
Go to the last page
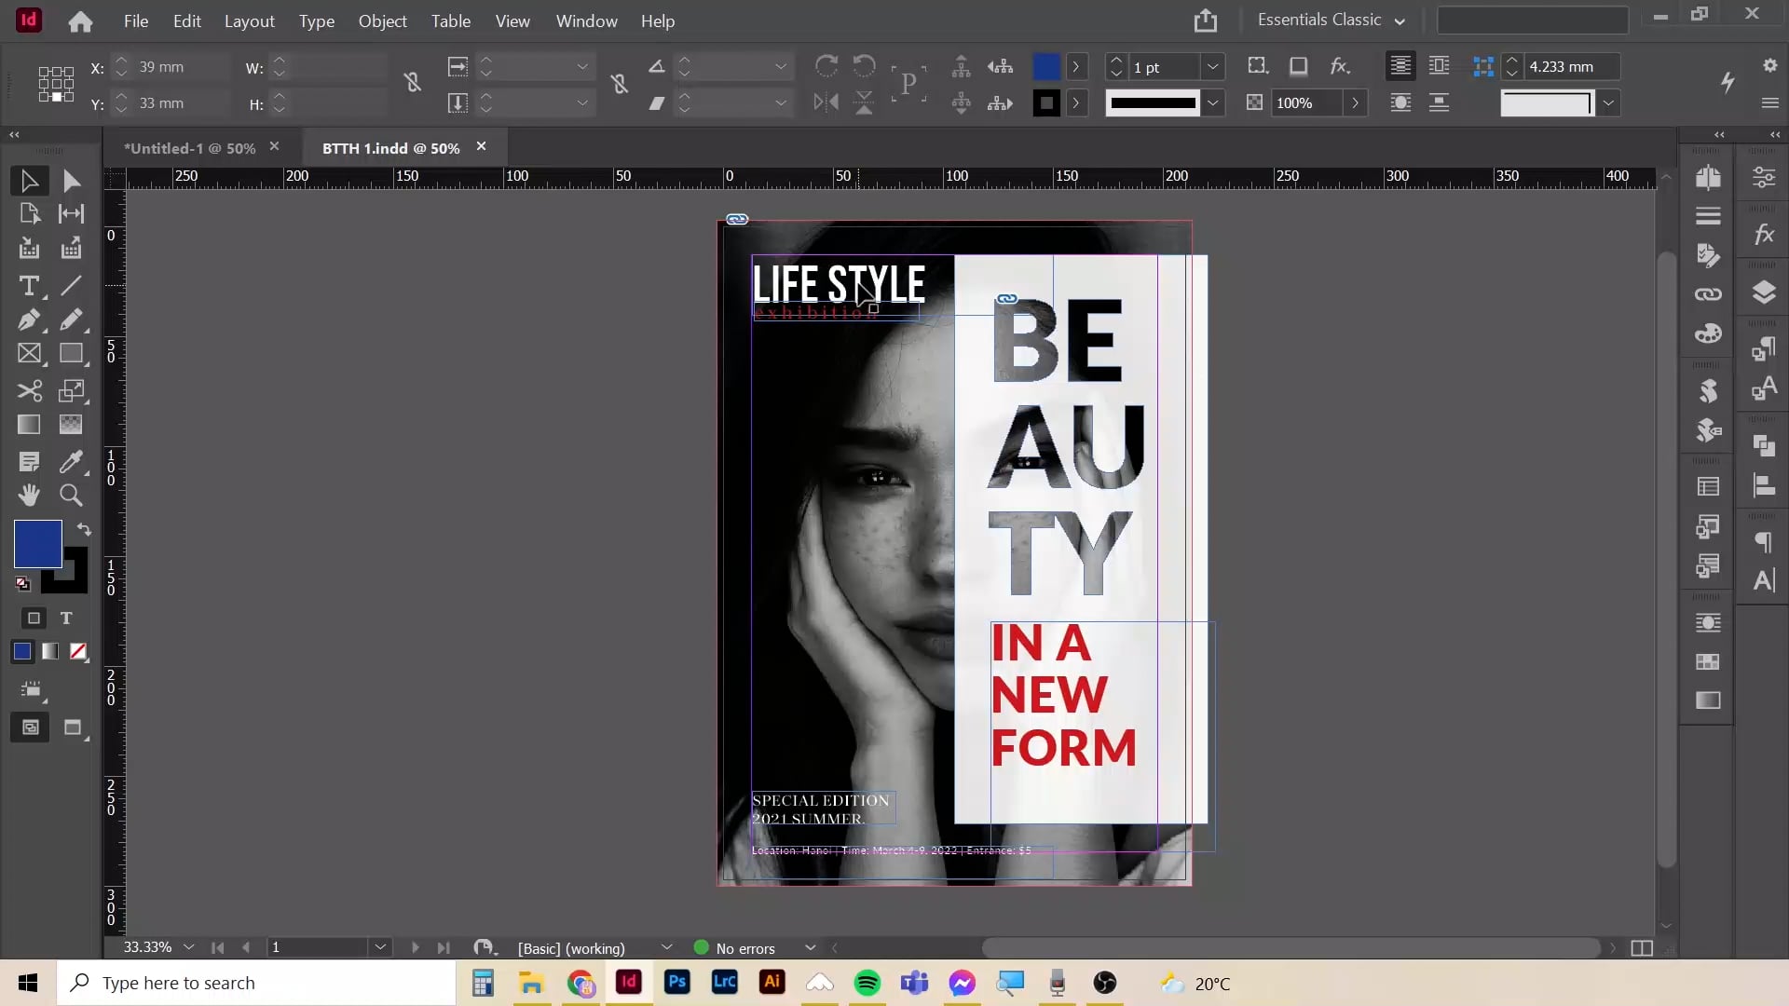click(444, 947)
